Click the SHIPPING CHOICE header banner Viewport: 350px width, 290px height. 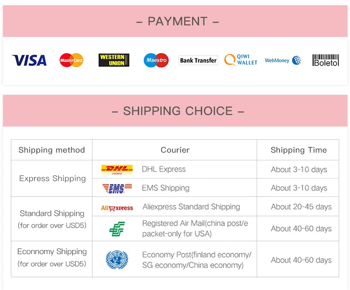tap(175, 111)
